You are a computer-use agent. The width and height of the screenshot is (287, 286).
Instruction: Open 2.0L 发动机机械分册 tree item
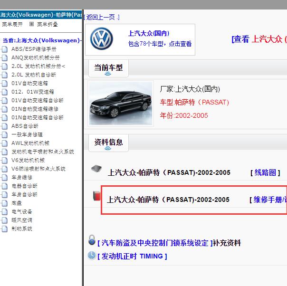[38, 66]
